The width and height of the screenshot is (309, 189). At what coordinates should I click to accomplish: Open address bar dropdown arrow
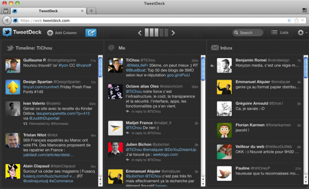pyautogui.click(x=303, y=20)
